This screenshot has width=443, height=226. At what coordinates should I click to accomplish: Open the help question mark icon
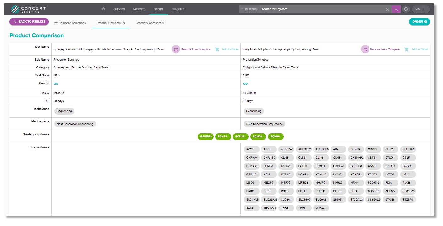click(406, 9)
